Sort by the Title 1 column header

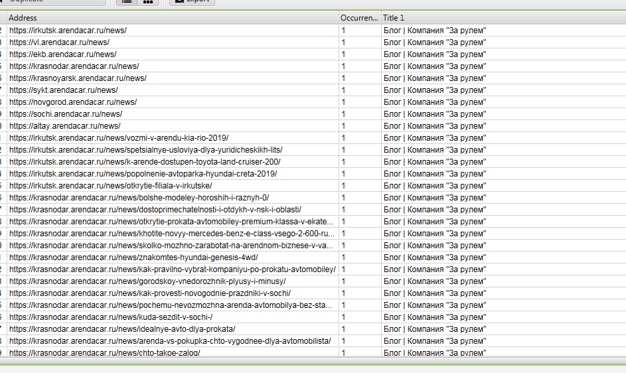(x=503, y=17)
